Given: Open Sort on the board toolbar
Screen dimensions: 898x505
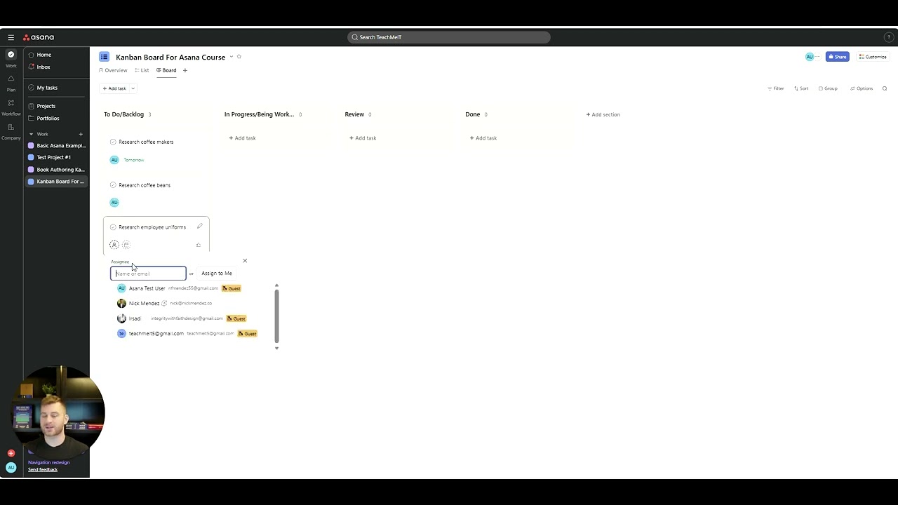Looking at the screenshot, I should click(801, 88).
